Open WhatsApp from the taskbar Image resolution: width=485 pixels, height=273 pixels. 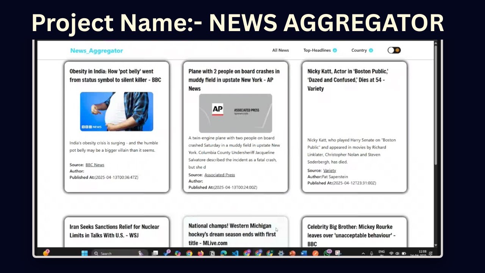click(327, 253)
